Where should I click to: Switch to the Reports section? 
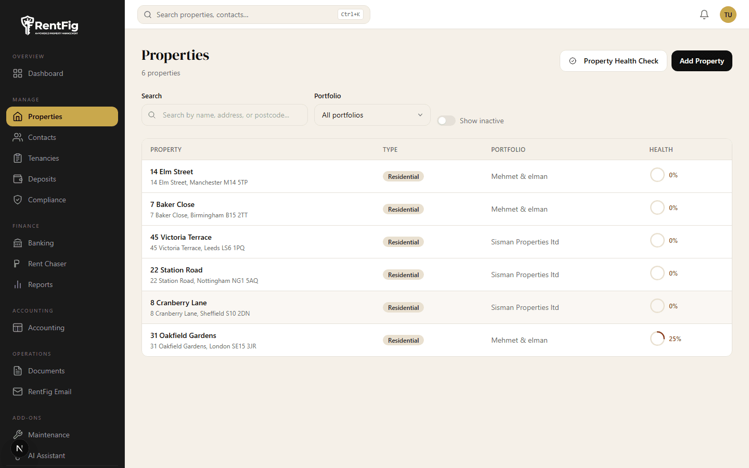pos(41,284)
